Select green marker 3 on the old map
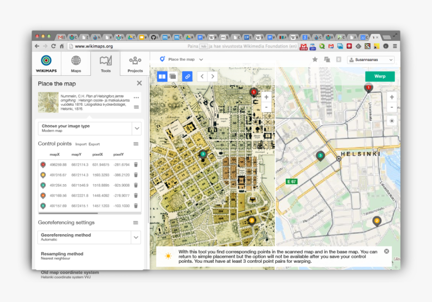The height and width of the screenshot is (302, 432). coord(203,155)
